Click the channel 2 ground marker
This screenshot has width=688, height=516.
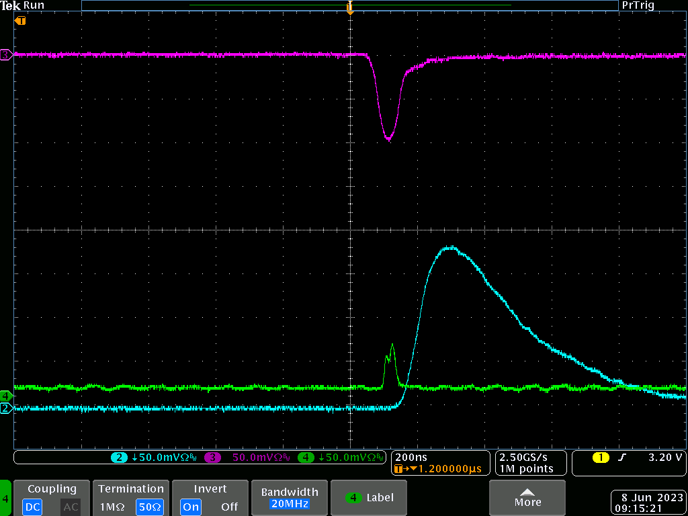coord(6,408)
